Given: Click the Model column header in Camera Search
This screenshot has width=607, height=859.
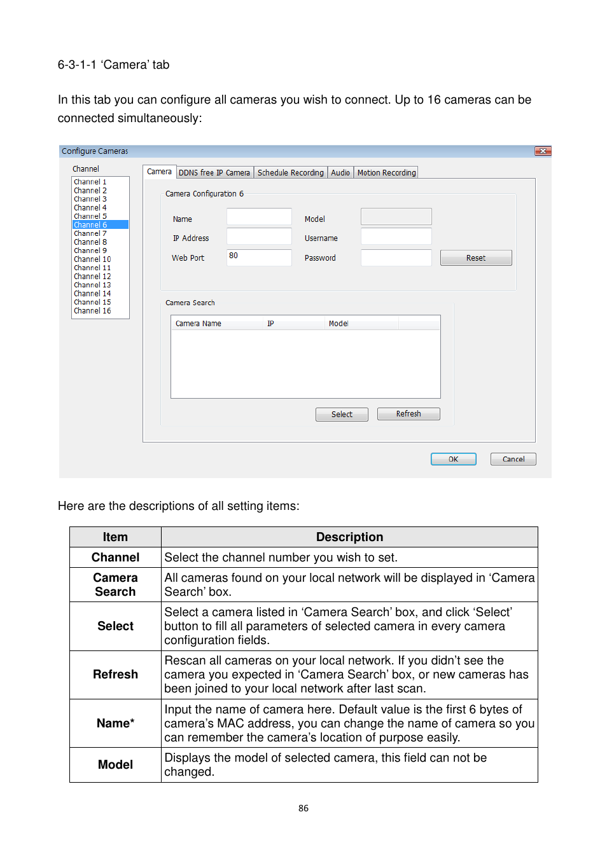Looking at the screenshot, I should 361,323.
